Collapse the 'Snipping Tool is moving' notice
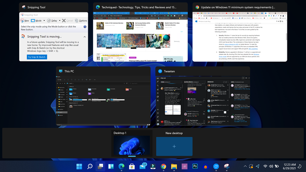This screenshot has width=306, height=172. tap(85, 37)
